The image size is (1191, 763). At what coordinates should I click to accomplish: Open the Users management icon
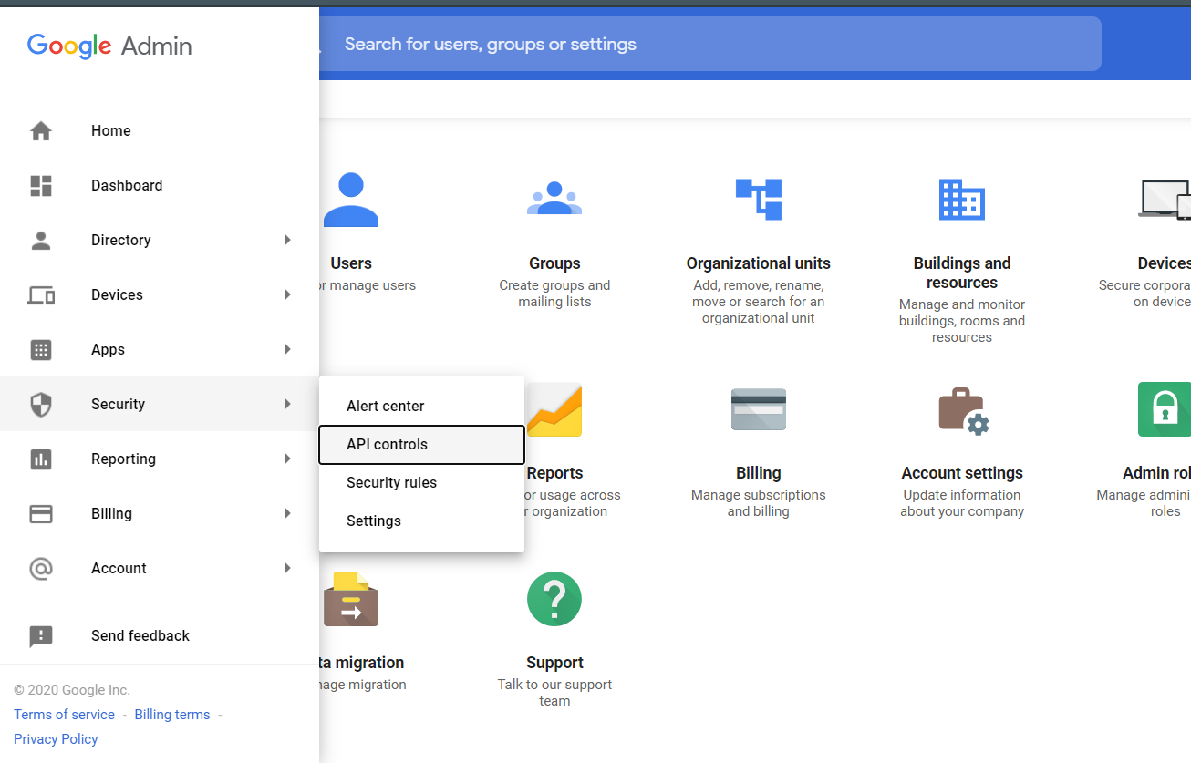click(351, 199)
